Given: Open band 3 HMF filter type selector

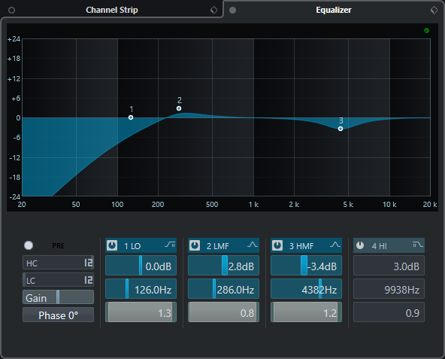Looking at the screenshot, I should 335,245.
